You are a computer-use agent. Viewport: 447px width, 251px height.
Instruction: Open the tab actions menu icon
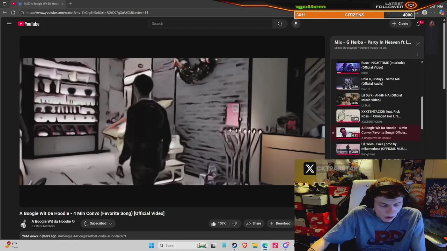[5, 3]
